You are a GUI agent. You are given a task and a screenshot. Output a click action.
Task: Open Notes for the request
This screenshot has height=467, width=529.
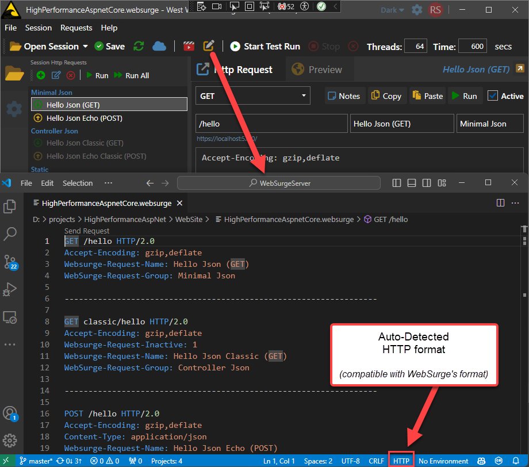(344, 96)
